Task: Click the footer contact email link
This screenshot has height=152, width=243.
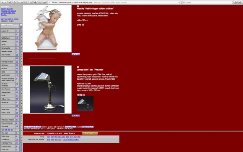Action: 88,127
